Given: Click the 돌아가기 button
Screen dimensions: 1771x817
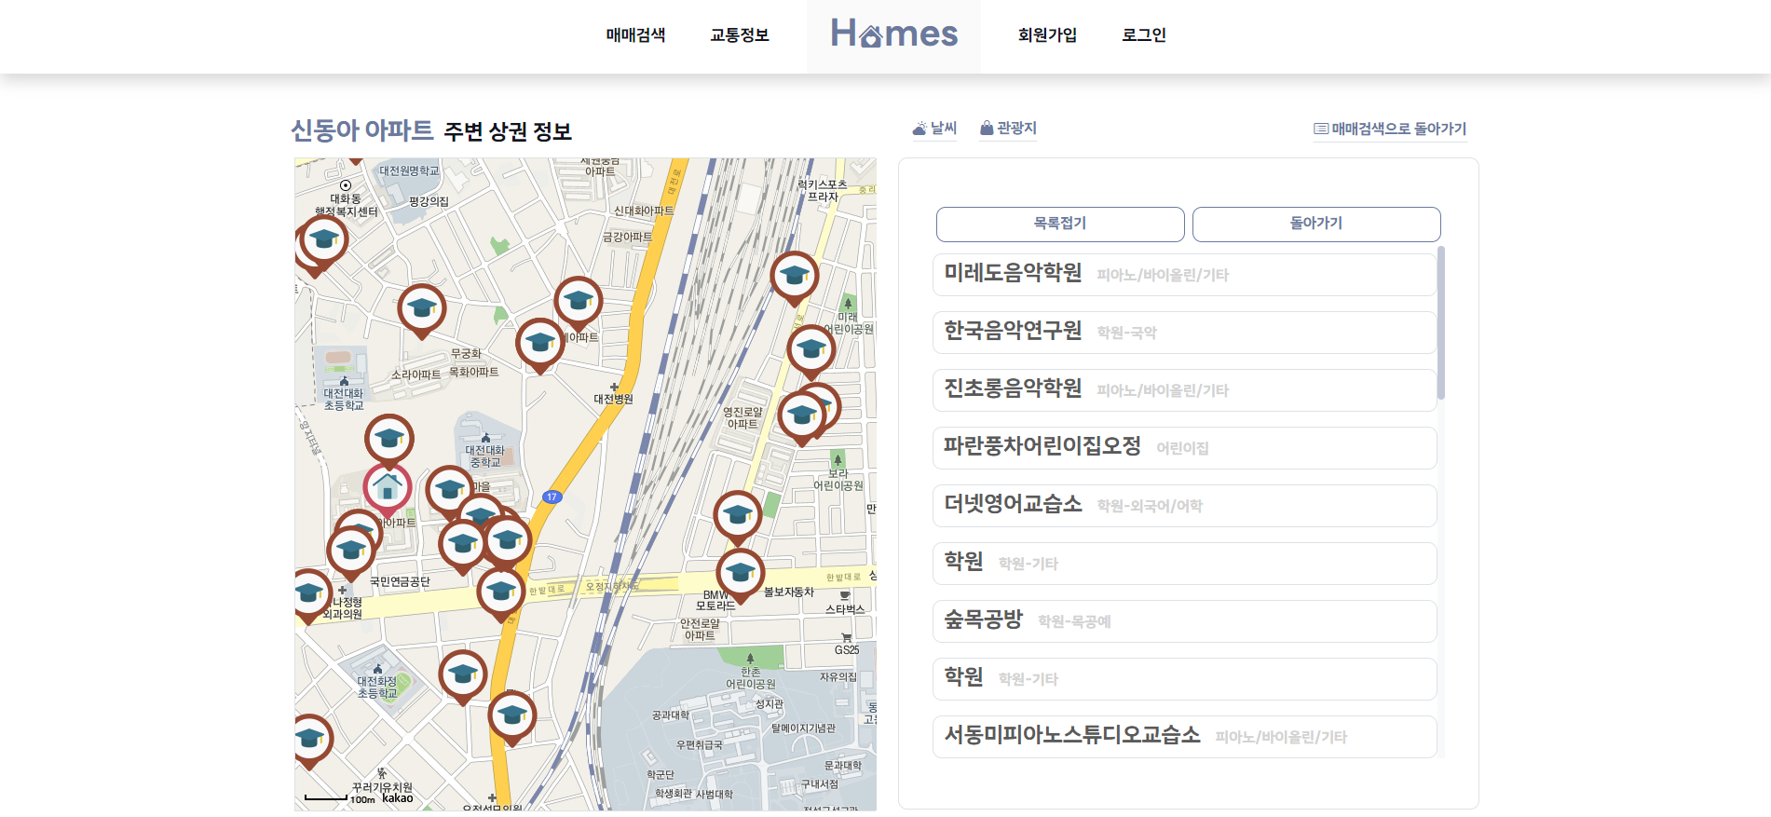Looking at the screenshot, I should tap(1316, 224).
